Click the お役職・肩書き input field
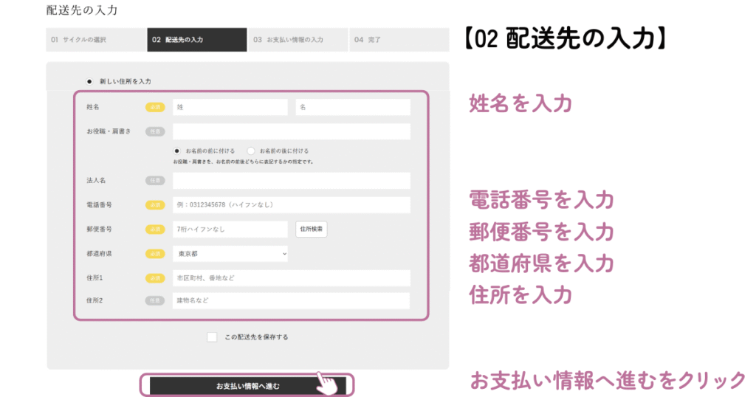Viewport: 756px width, 397px height. tap(291, 131)
